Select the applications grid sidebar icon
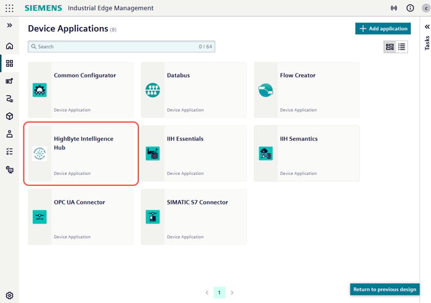 (10, 63)
